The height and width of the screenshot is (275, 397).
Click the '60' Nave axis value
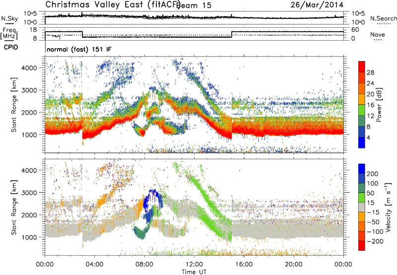coord(355,30)
